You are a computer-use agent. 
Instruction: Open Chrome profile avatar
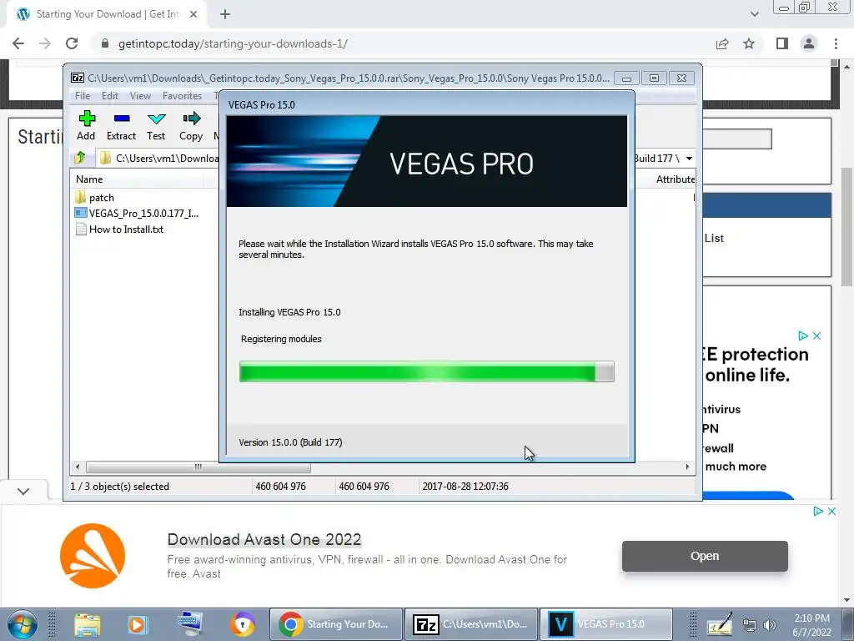click(x=809, y=43)
